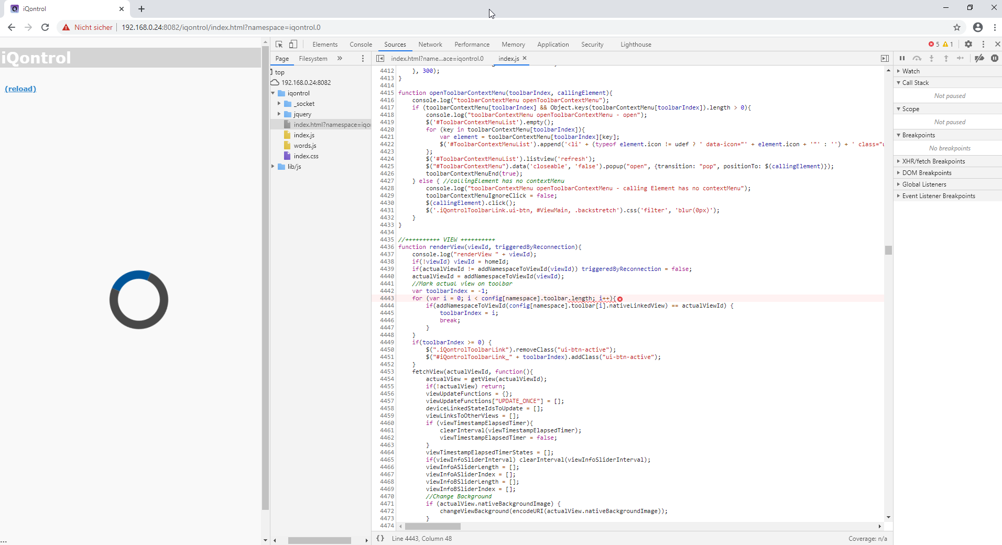1002x545 pixels.
Task: Click the browser reload button
Action: (x=45, y=27)
